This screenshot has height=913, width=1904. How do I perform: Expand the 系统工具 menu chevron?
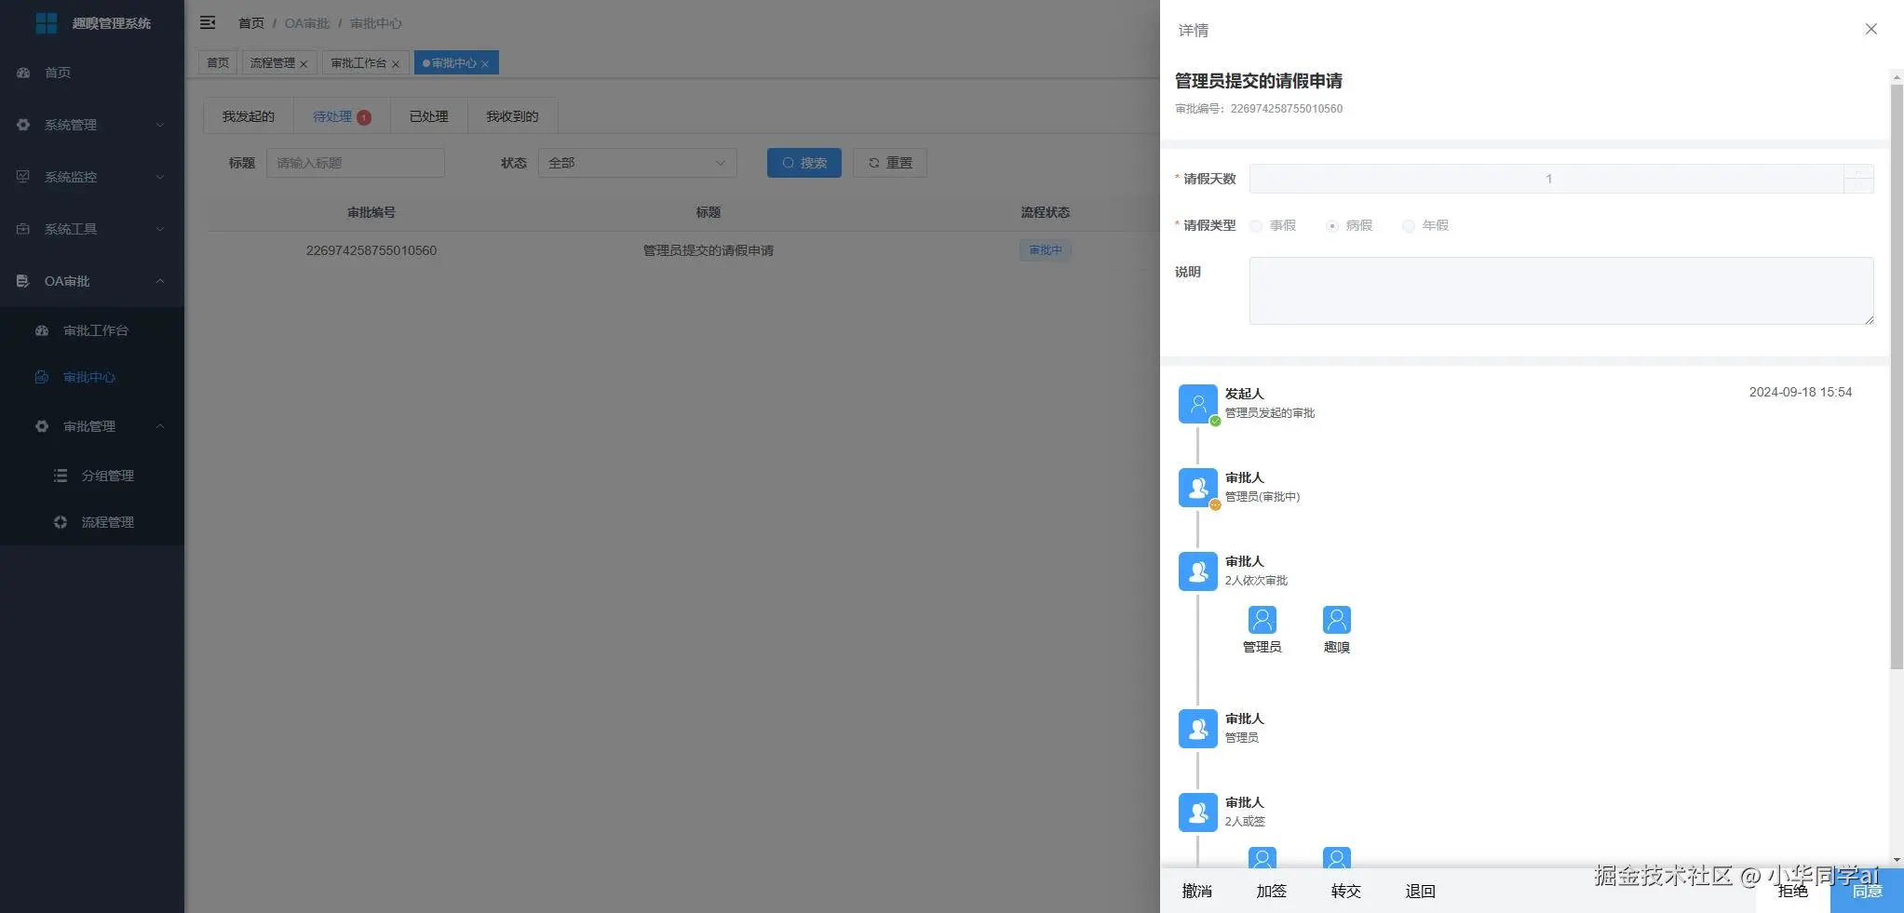(160, 229)
